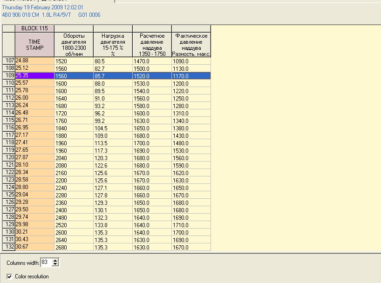Click timestamp cell 30.67
Screen dimensions: 381x283
pyautogui.click(x=35, y=247)
